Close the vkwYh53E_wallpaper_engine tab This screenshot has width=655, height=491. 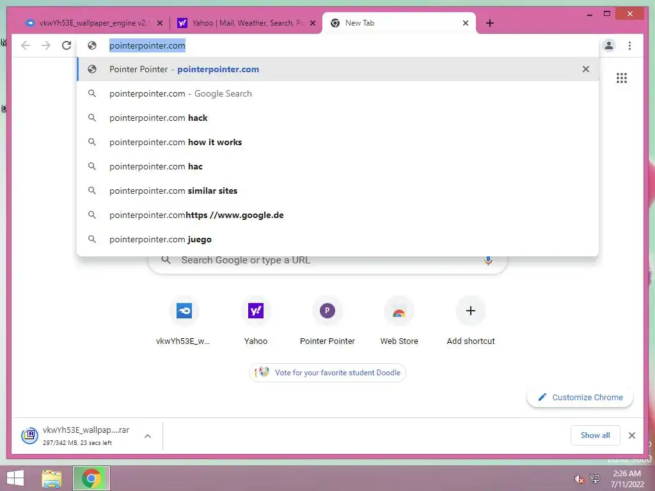(x=159, y=23)
